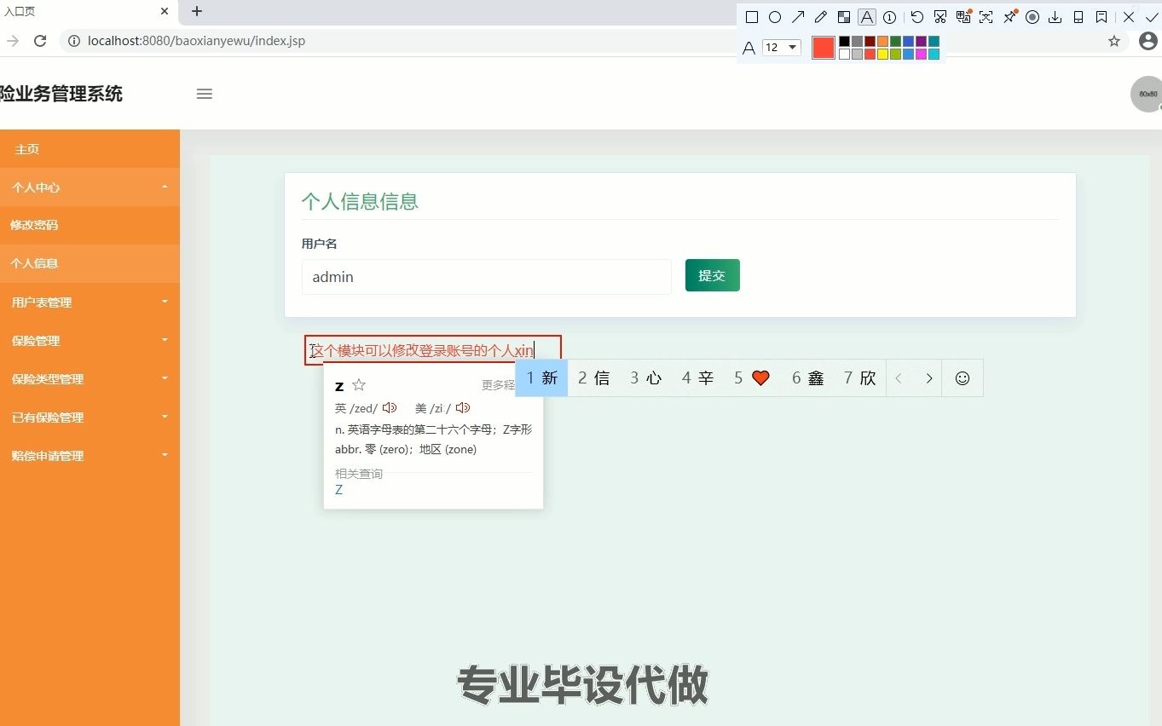Select the text annotation tool
The height and width of the screenshot is (726, 1162).
point(867,17)
